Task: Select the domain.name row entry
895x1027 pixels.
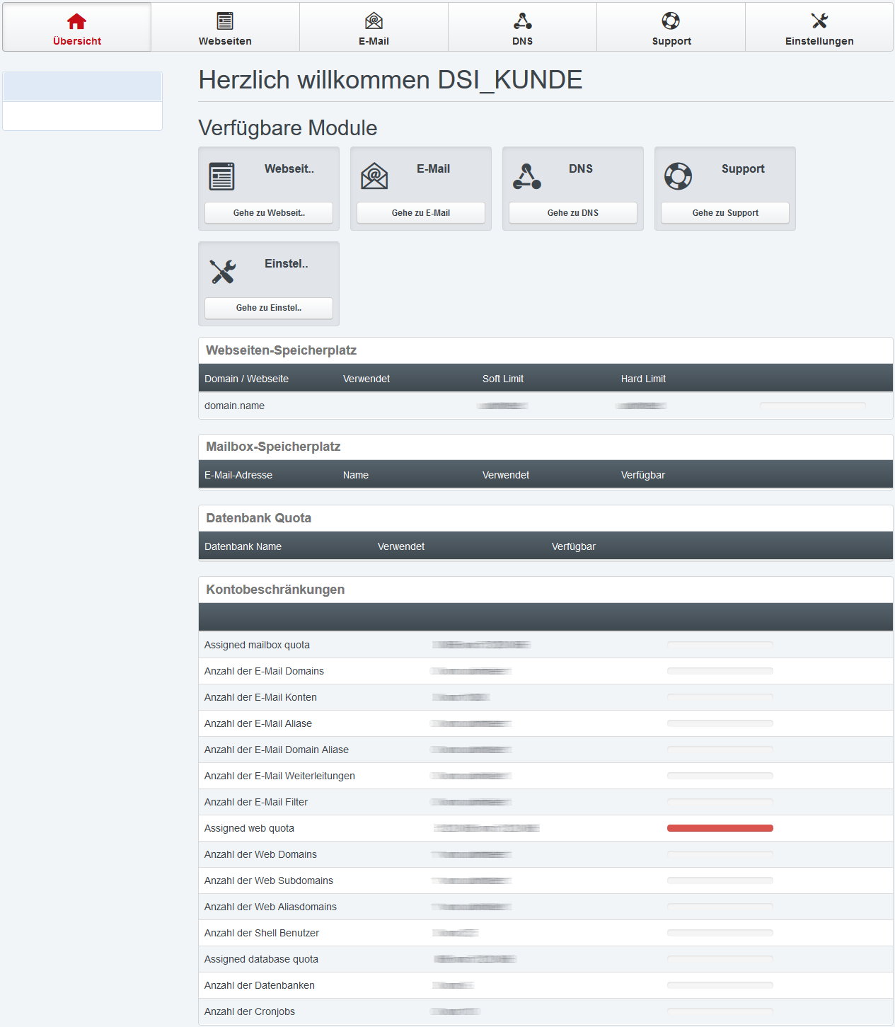Action: (x=234, y=406)
